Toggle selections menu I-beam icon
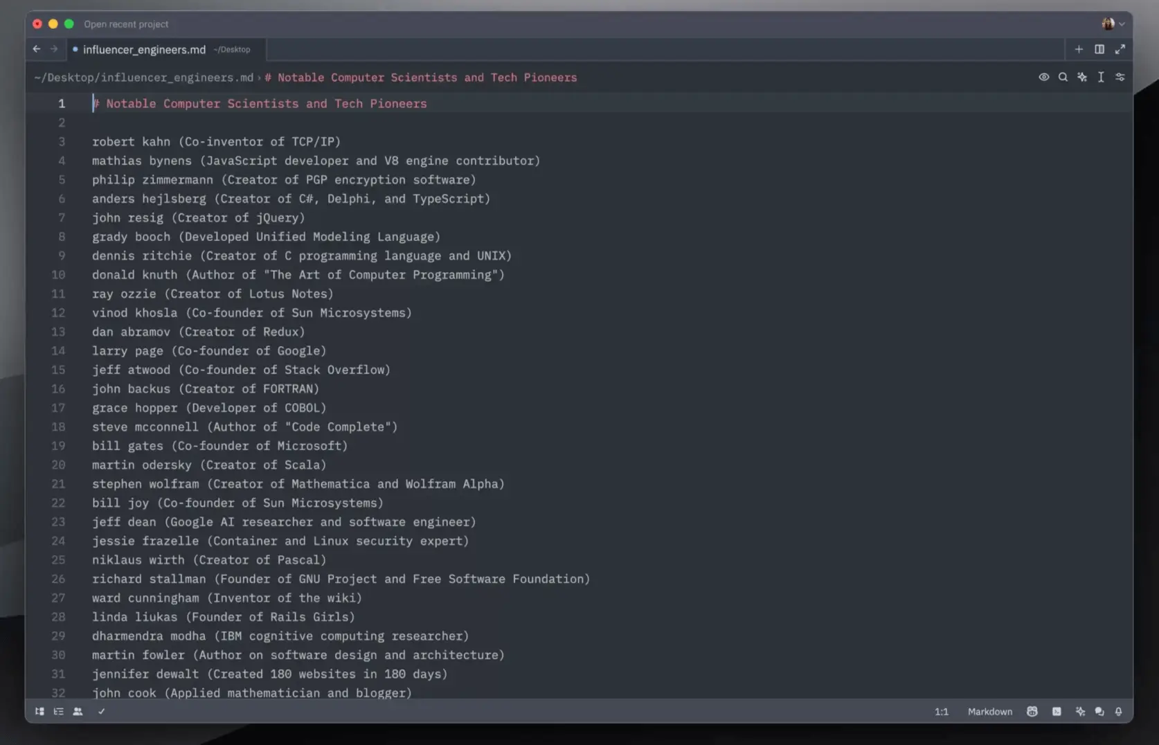The height and width of the screenshot is (745, 1159). click(x=1101, y=77)
